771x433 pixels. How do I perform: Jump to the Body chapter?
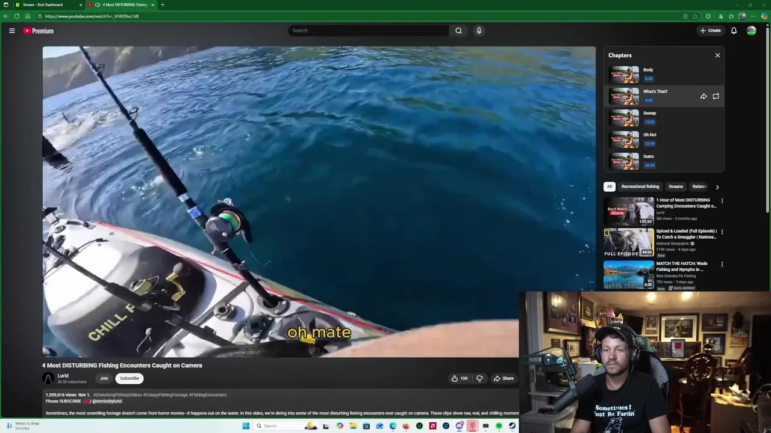tap(664, 75)
